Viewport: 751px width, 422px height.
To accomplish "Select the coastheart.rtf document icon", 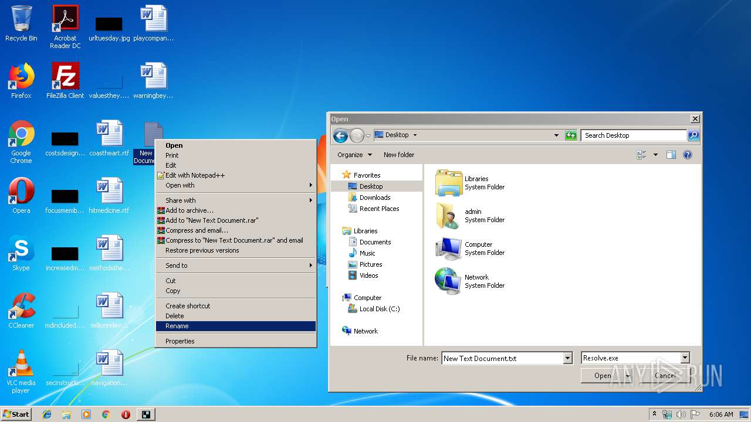I will click(109, 138).
